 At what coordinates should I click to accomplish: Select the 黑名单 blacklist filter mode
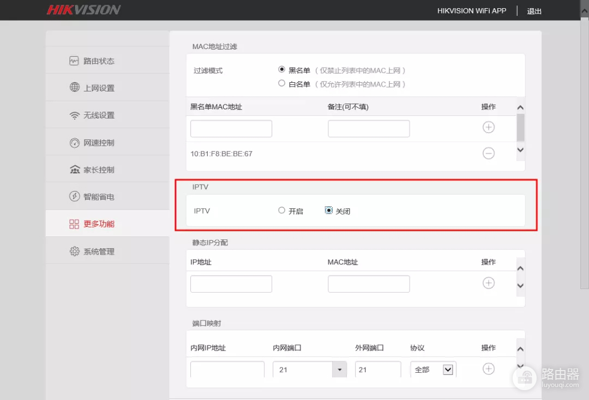point(281,69)
